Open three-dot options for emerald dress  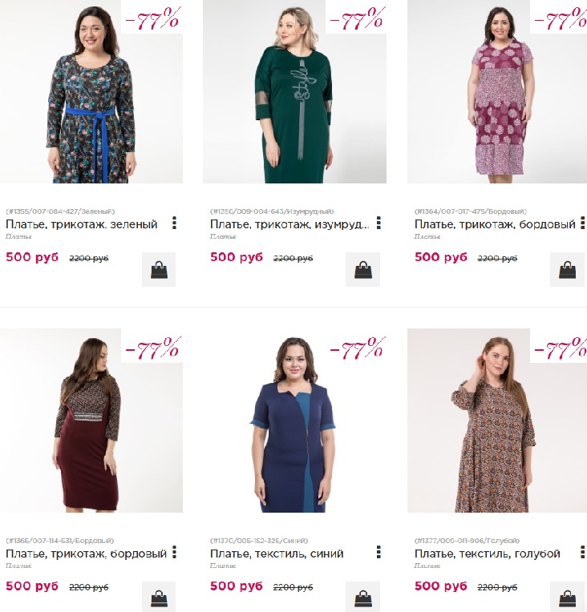tap(379, 223)
